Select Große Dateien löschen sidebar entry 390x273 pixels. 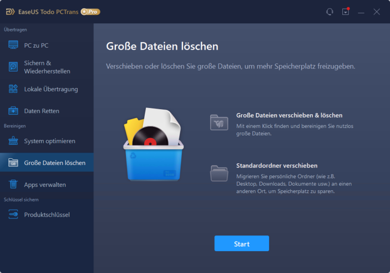pos(47,162)
